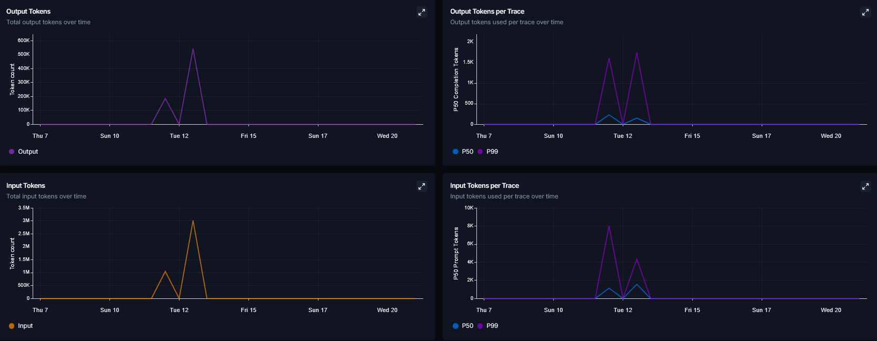Toggle P50 in Input Tokens per Trace legend

463,326
